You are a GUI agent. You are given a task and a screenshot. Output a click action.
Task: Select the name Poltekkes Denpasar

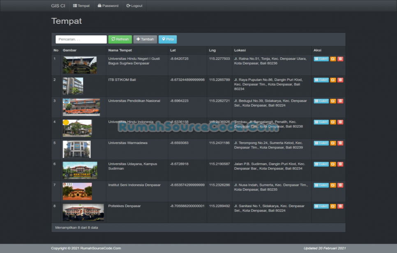pos(124,206)
